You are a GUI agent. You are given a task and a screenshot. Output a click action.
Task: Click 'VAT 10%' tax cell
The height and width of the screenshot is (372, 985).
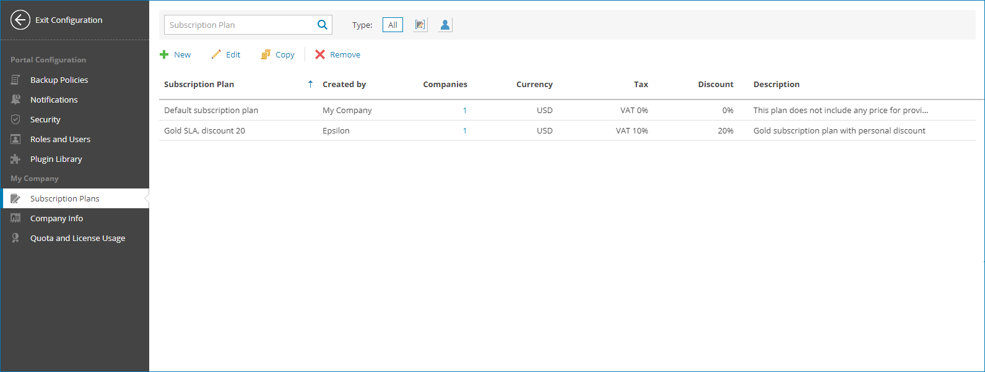[631, 130]
